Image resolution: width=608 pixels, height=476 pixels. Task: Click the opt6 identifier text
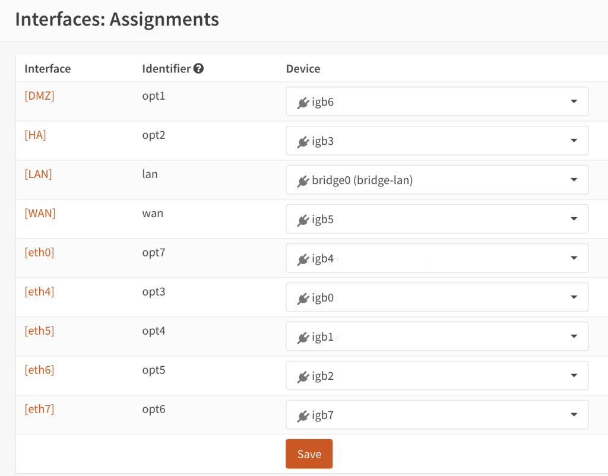[x=154, y=410]
